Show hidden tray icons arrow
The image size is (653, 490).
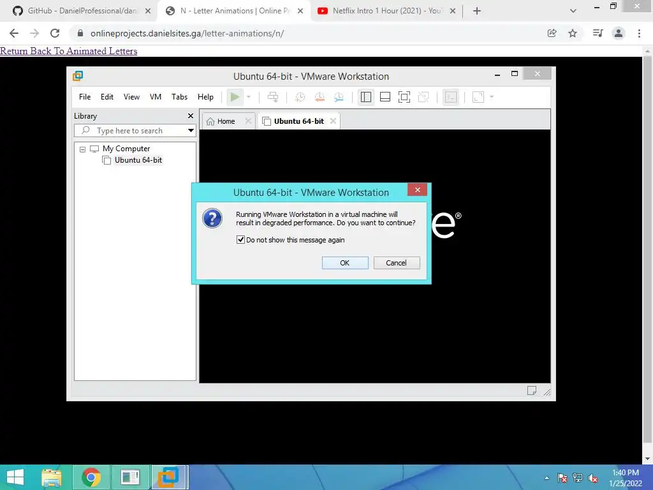pos(547,478)
